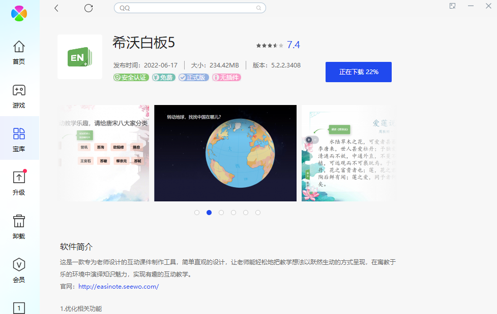Go back with the left arrow
This screenshot has height=314, width=497.
[56, 8]
